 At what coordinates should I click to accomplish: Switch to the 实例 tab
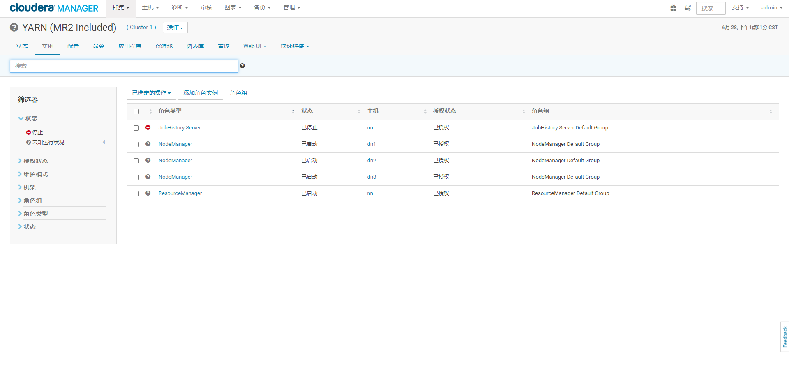tap(48, 46)
